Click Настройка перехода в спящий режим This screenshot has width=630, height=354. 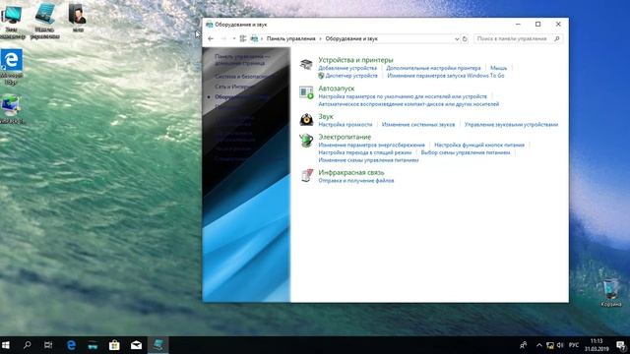pyautogui.click(x=365, y=152)
